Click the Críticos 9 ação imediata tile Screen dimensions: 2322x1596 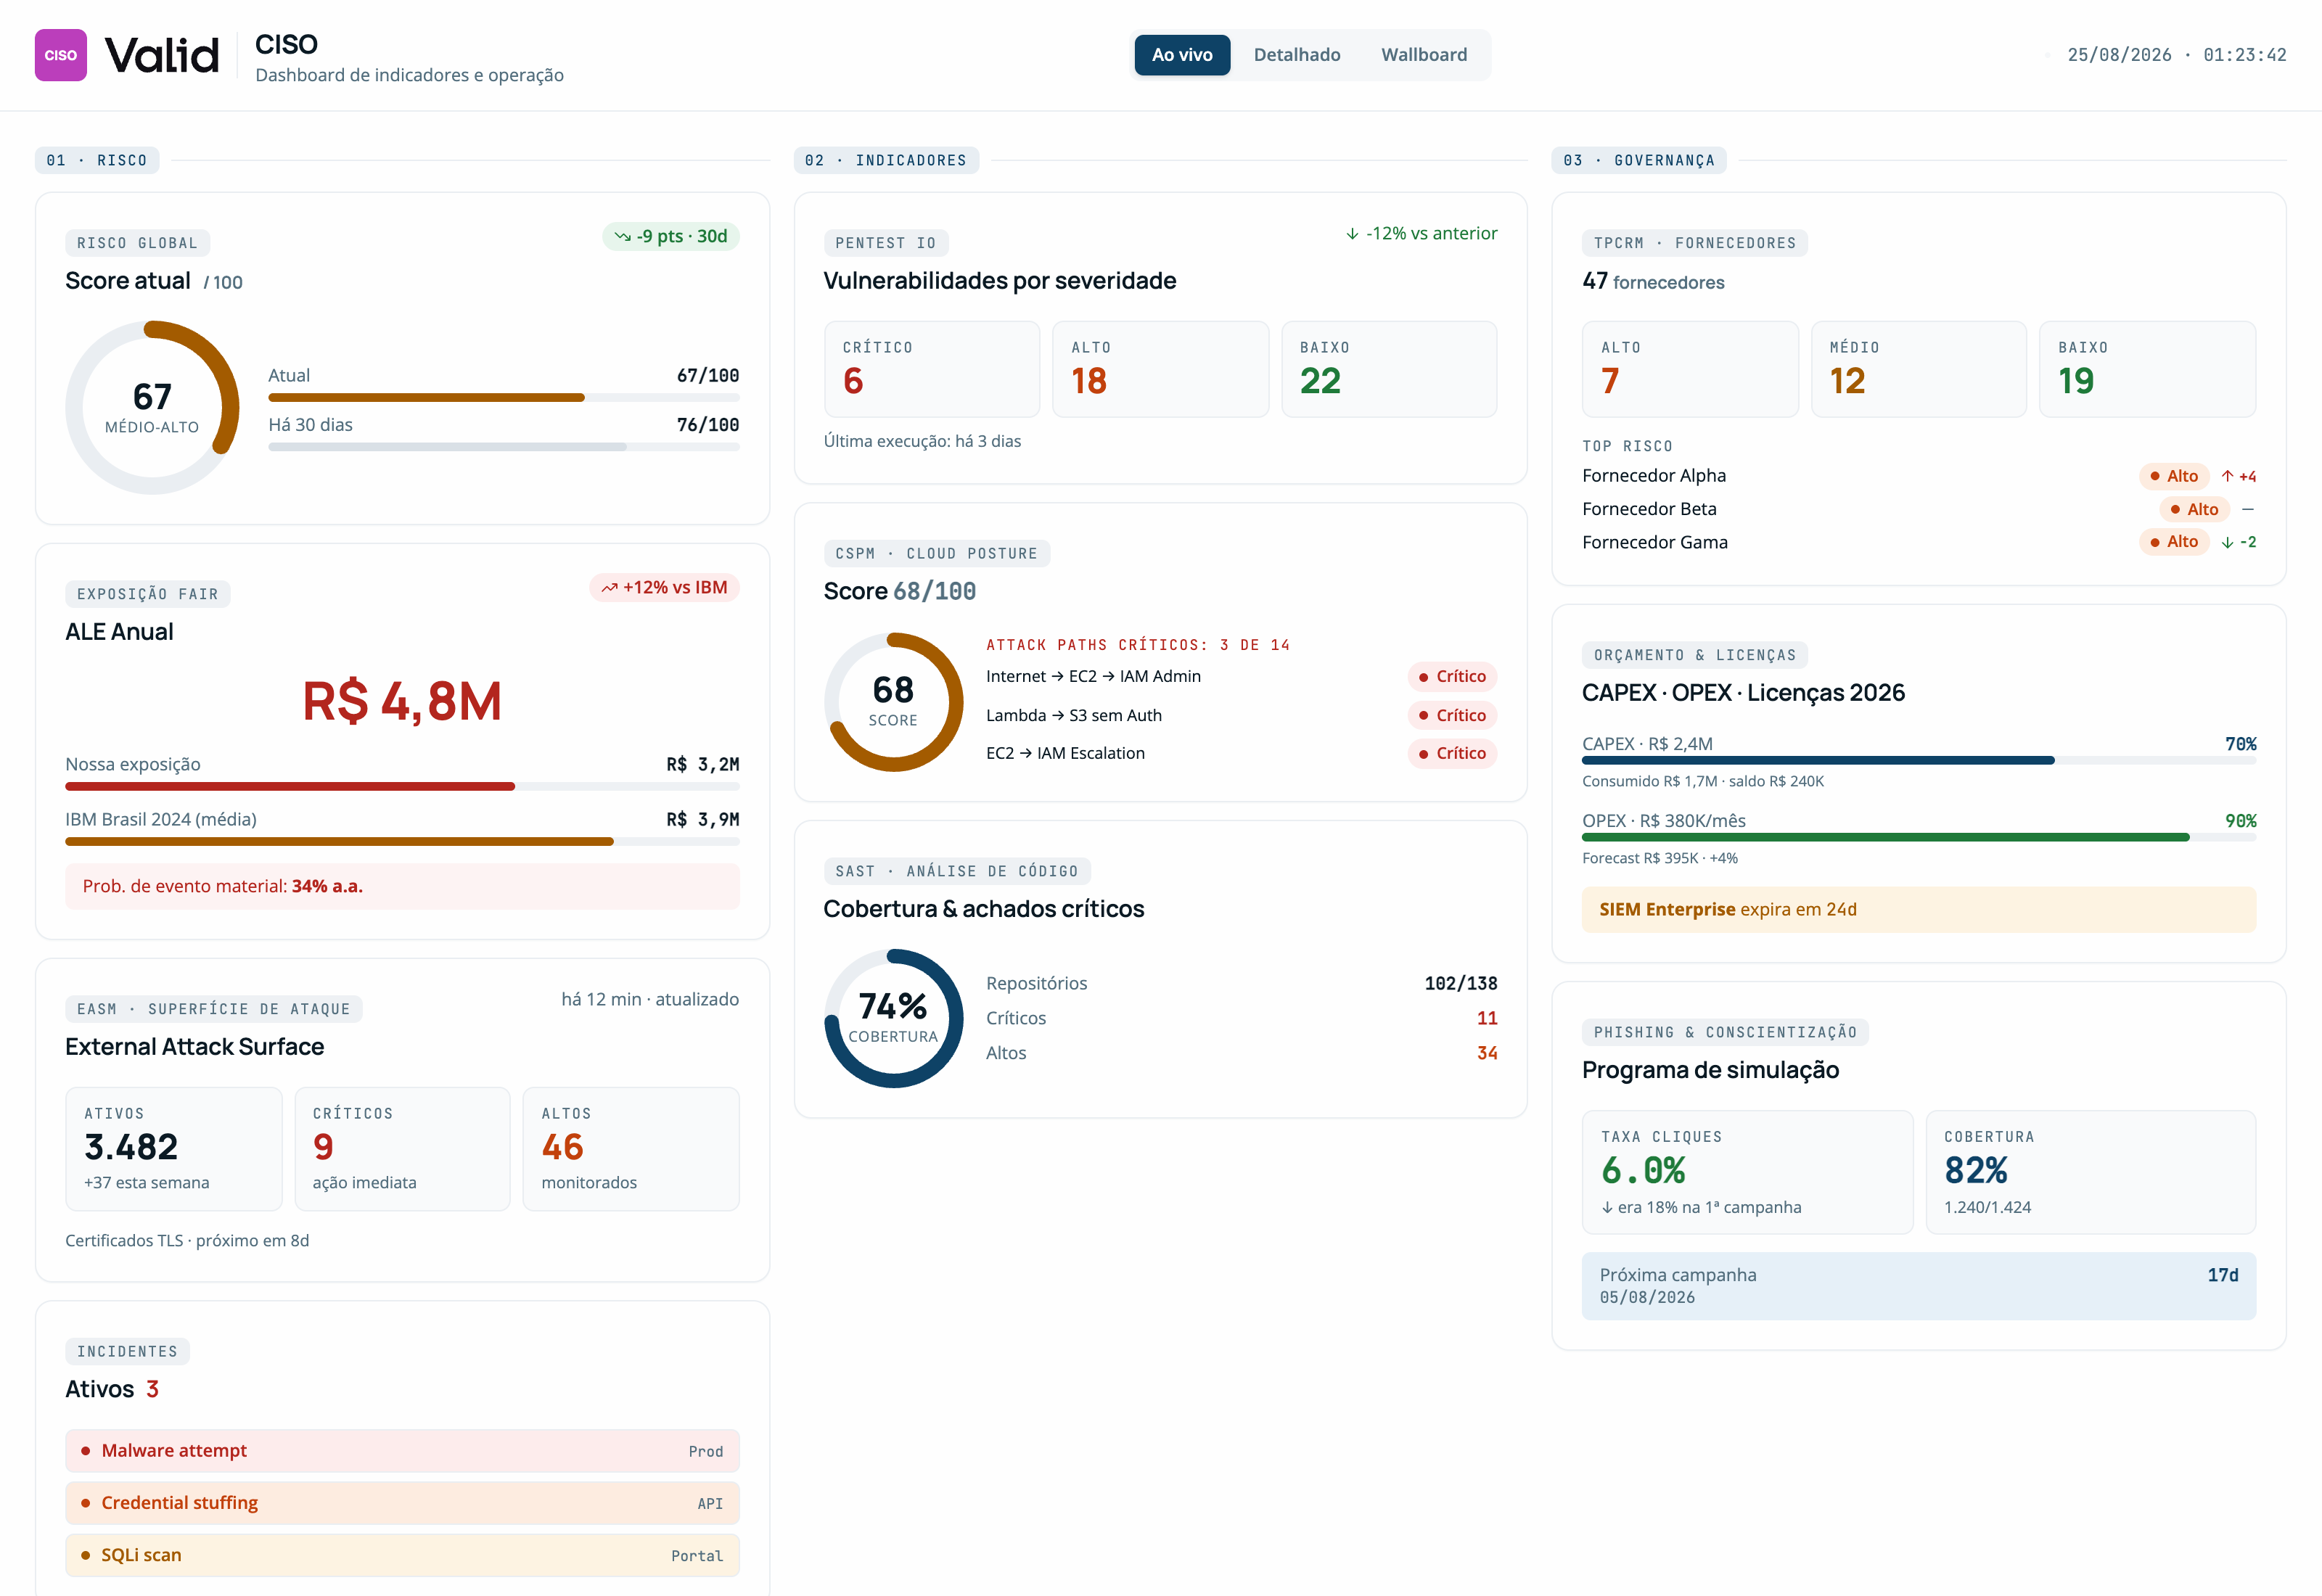tap(402, 1149)
